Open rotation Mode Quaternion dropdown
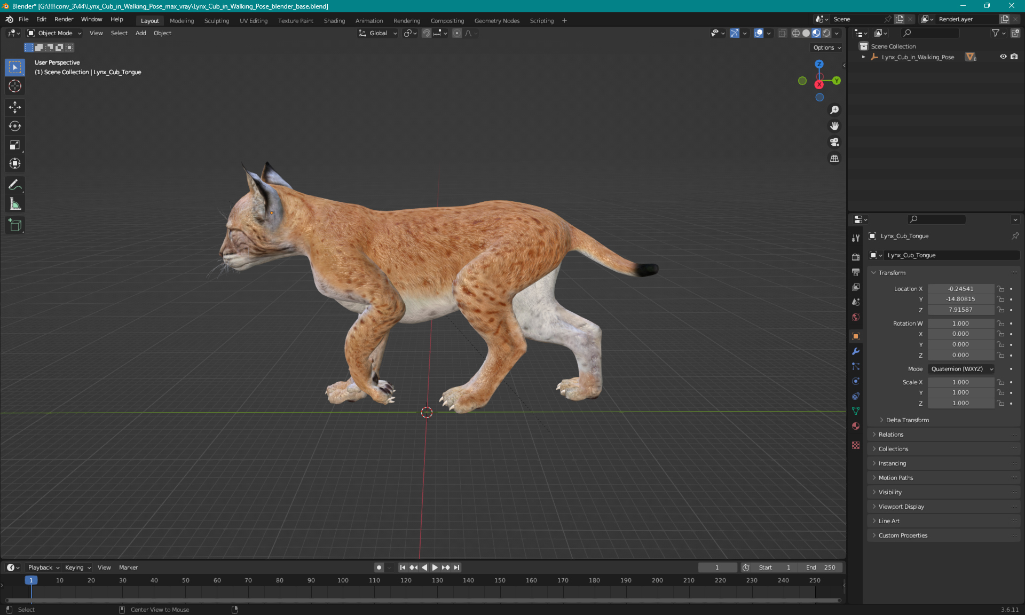Screen dimensions: 1025x615 [x=961, y=369]
